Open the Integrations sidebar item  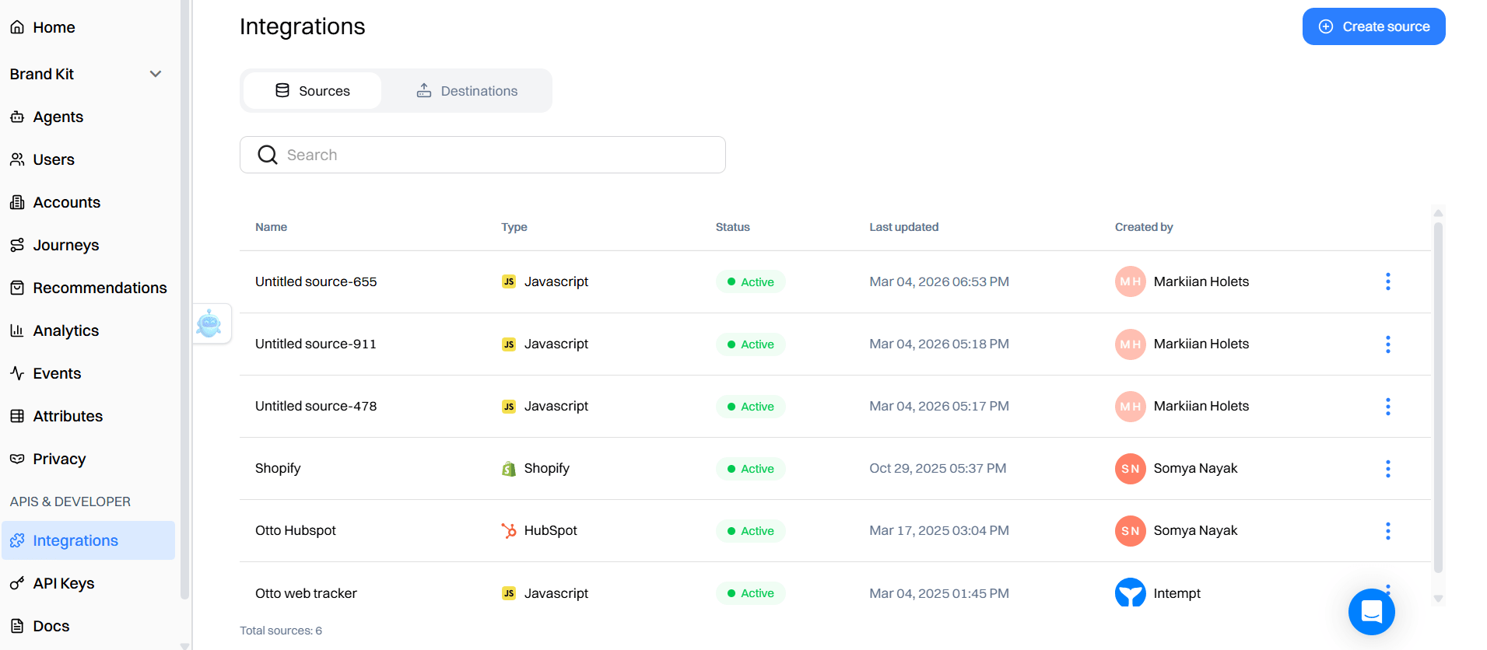(x=88, y=540)
